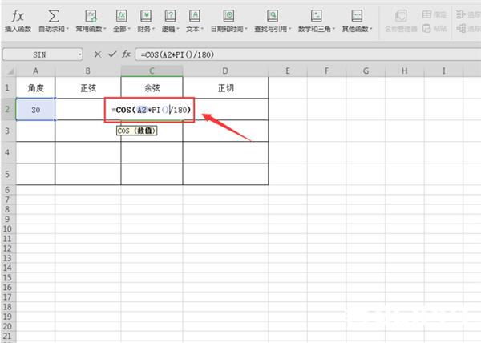Select cell A2 containing 30

tap(35, 110)
